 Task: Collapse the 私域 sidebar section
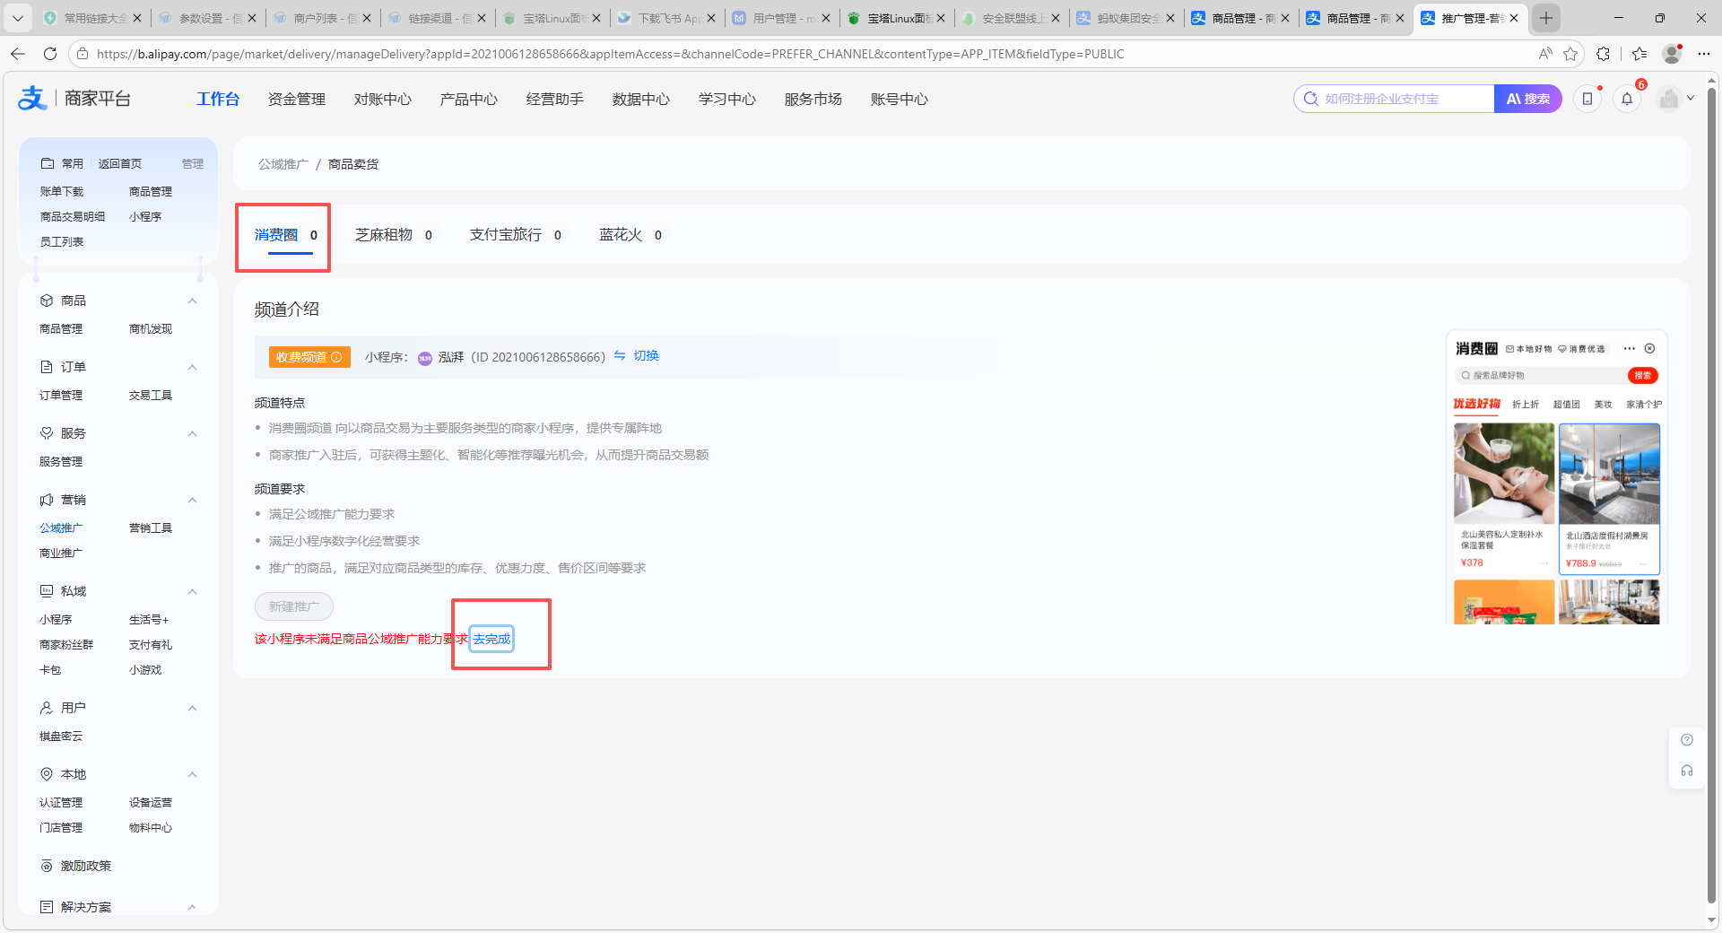coord(192,591)
